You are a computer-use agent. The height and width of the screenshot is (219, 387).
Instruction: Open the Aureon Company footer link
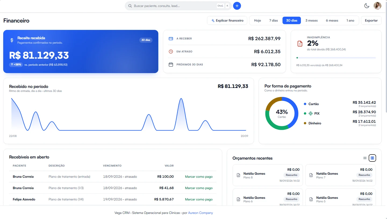point(200,213)
